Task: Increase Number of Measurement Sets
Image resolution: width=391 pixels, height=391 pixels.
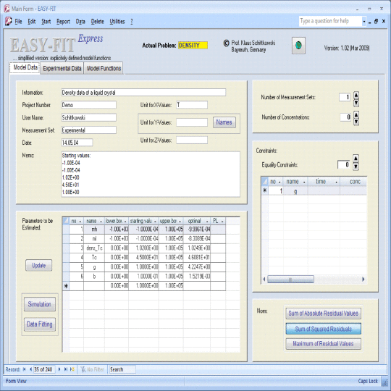Action: click(x=356, y=95)
